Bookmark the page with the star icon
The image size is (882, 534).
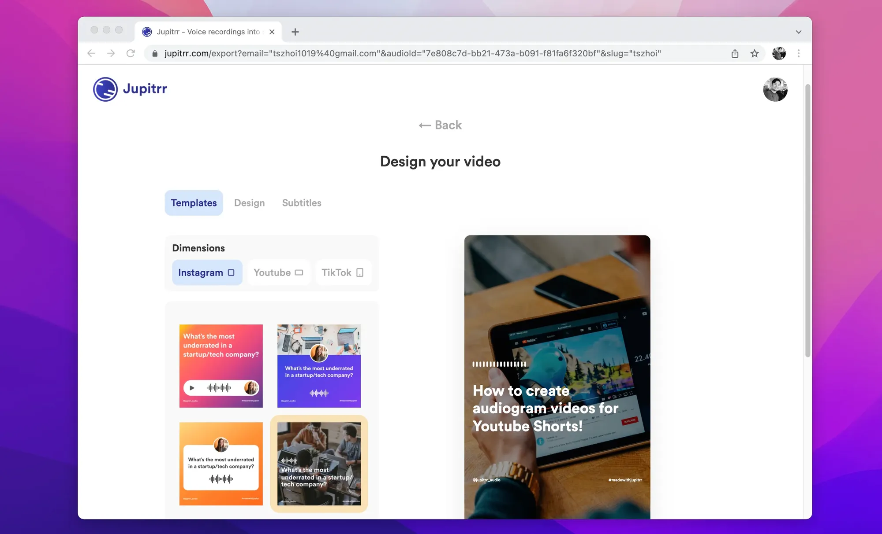(755, 53)
